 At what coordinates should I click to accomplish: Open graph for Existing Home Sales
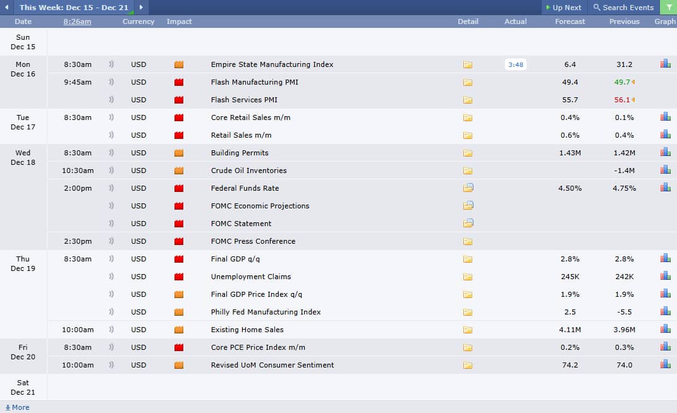click(665, 329)
